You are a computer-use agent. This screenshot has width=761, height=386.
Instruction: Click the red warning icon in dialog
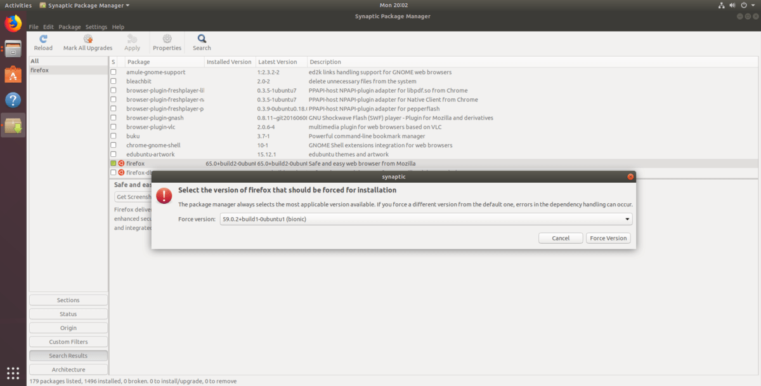click(x=164, y=196)
